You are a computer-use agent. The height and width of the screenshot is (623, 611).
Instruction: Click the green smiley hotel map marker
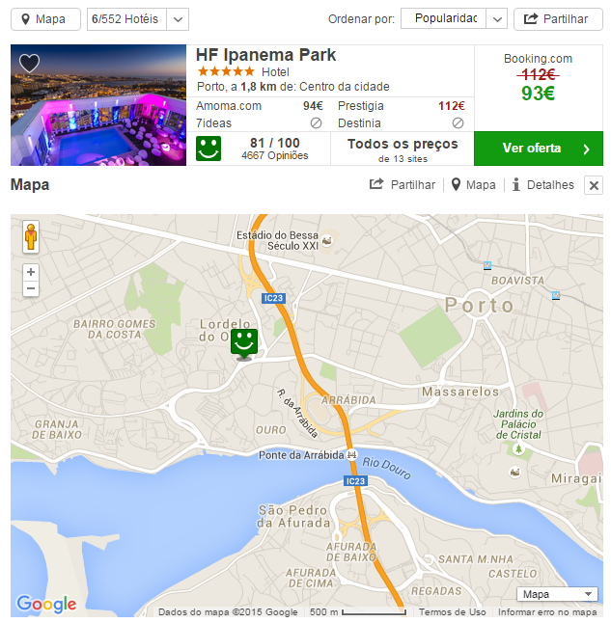(244, 343)
